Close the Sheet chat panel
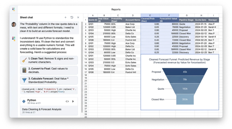The height and width of the screenshot is (129, 232). click(x=78, y=17)
